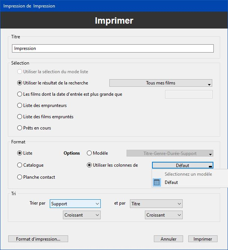Open the 'Tous mes films' dropdown
The height and width of the screenshot is (250, 228).
pos(161,83)
